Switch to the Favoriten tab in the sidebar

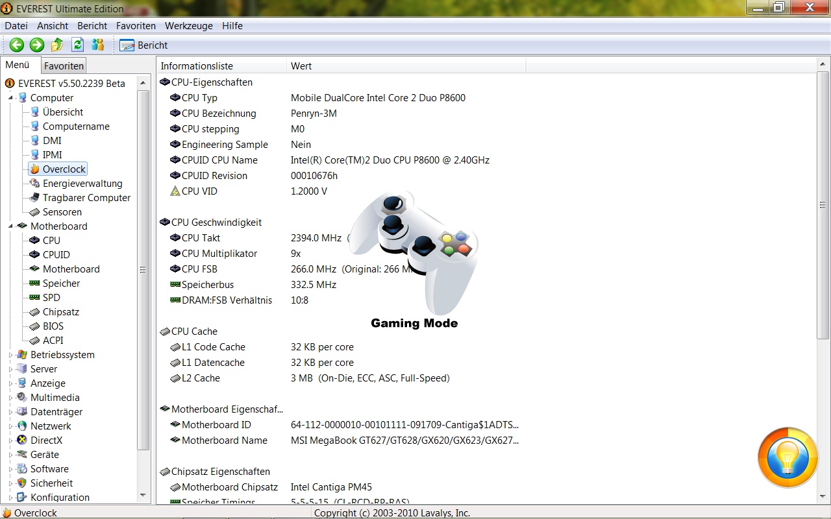(x=64, y=66)
